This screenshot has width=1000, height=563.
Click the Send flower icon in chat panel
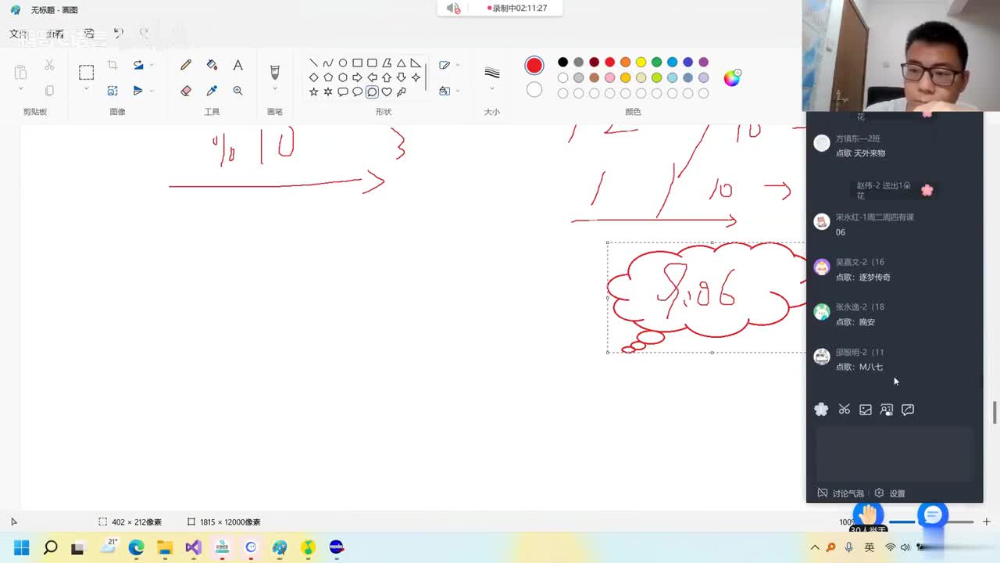click(821, 409)
